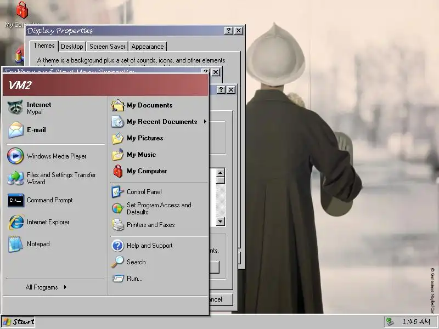The height and width of the screenshot is (329, 439).
Task: Open Screen Saver tab in Display Properties
Action: pos(107,47)
